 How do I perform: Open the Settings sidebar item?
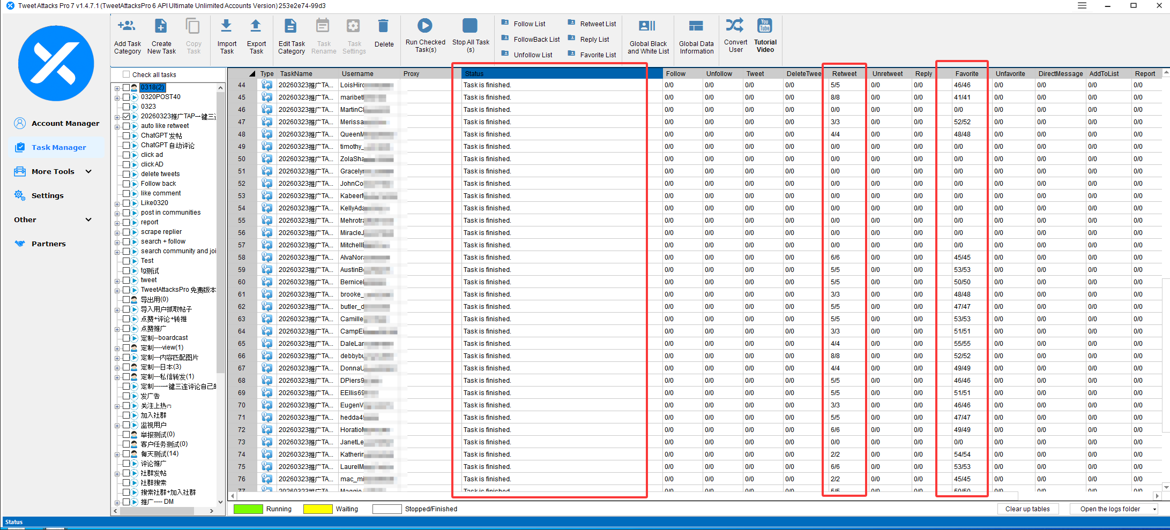(x=47, y=195)
